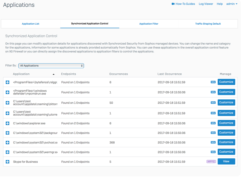
Task: Customize the bytefence\rslggr application
Action: point(226,82)
